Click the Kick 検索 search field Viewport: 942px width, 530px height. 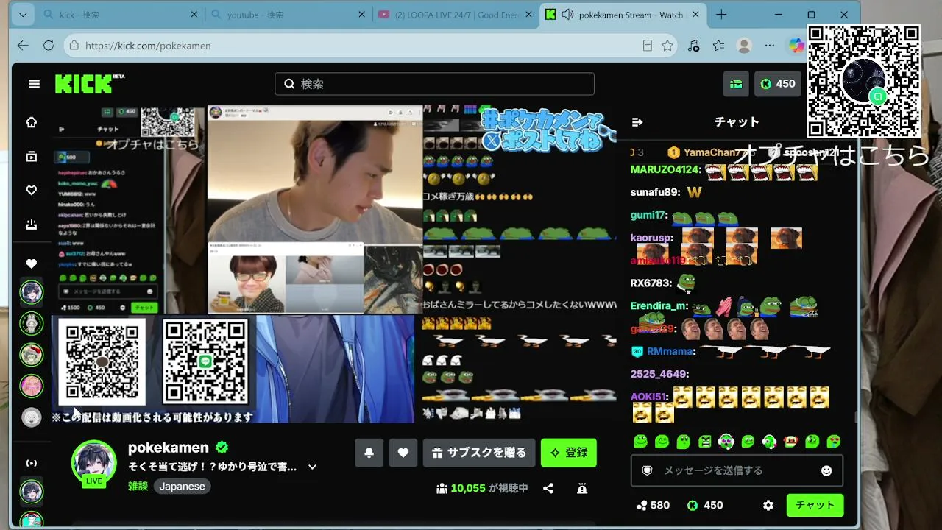tap(434, 84)
